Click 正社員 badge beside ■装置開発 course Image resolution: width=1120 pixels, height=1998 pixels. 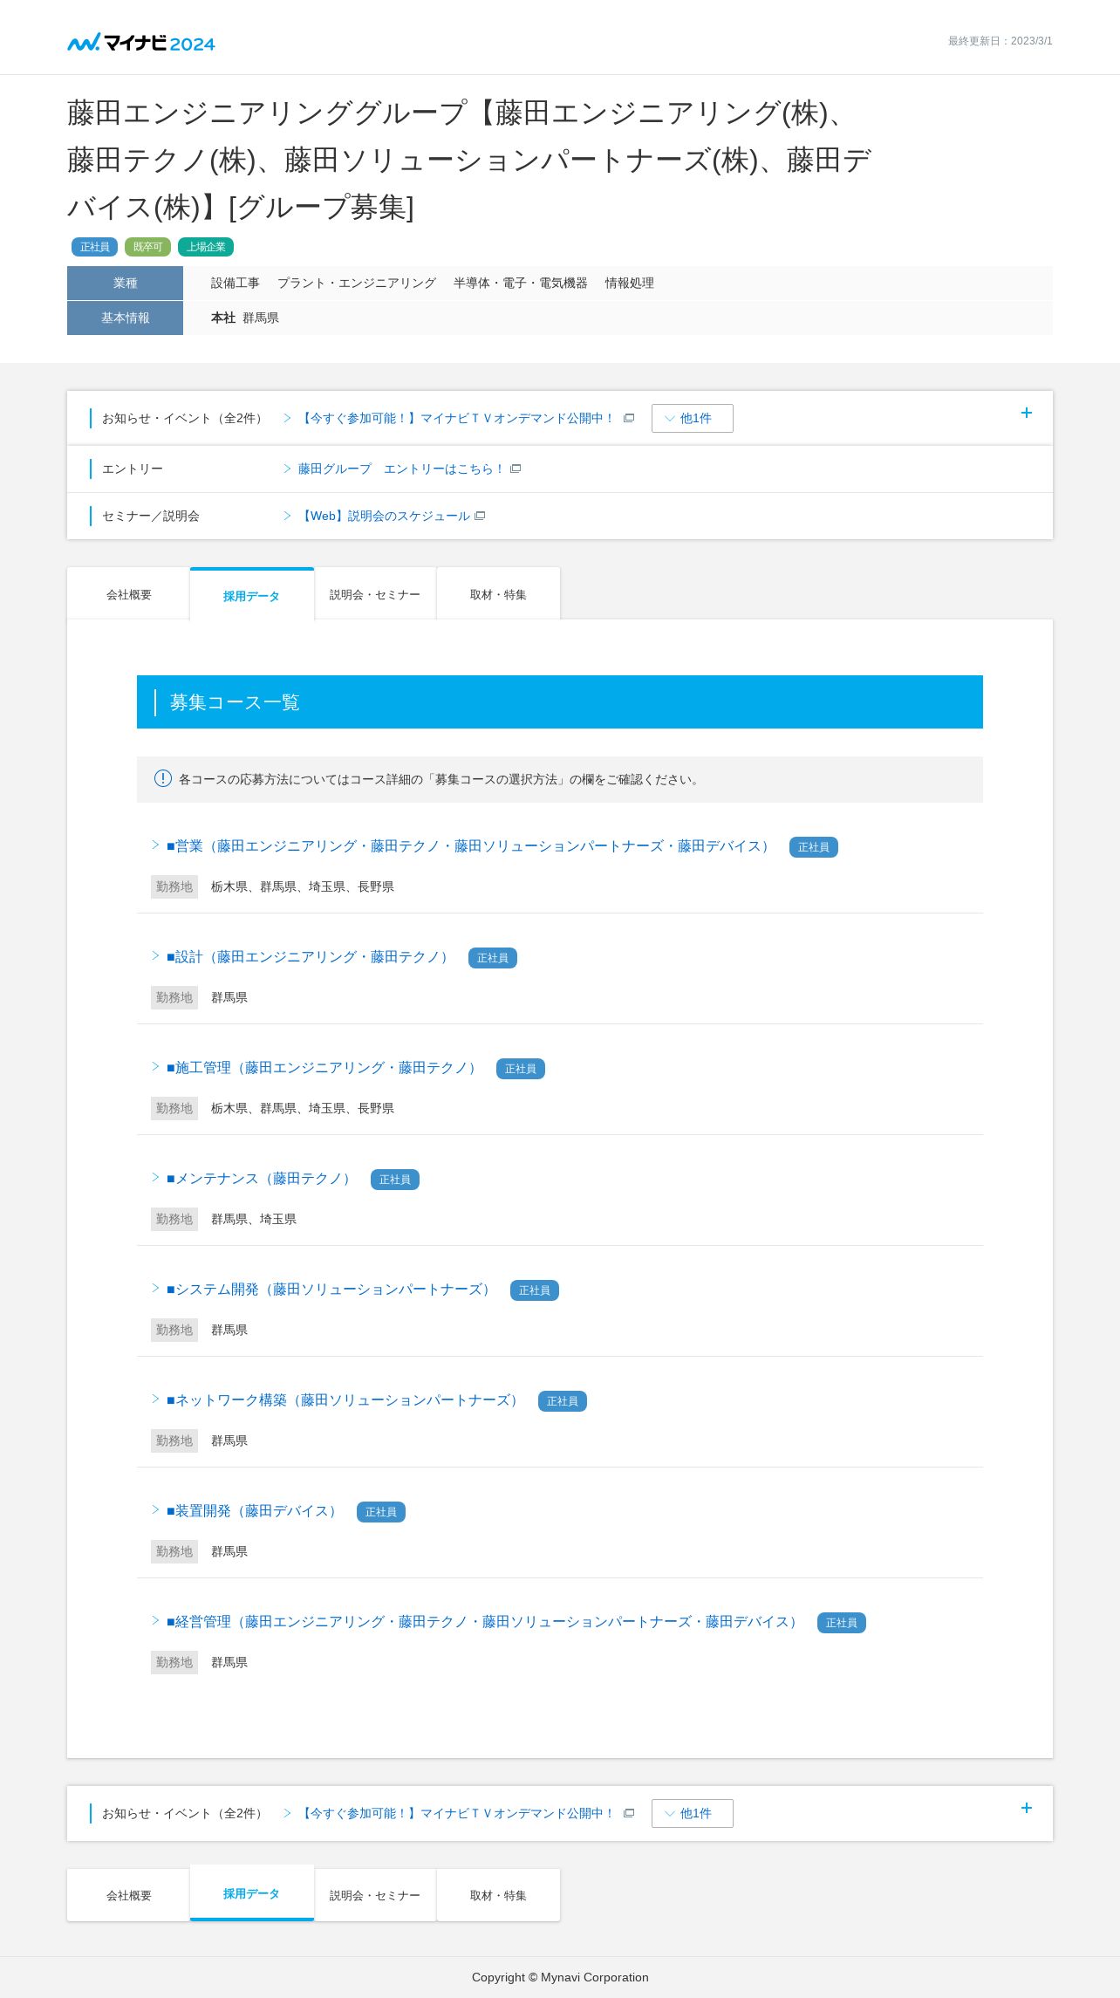[x=381, y=1512]
